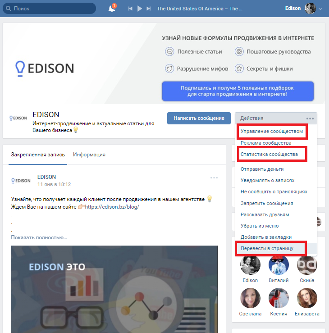Click Показать полностью to expand post
The image size is (329, 333).
(x=39, y=237)
